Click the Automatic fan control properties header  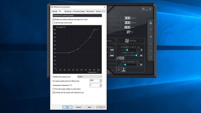77,15
